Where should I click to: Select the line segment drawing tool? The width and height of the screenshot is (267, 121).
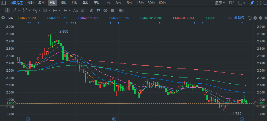[x=14, y=10]
